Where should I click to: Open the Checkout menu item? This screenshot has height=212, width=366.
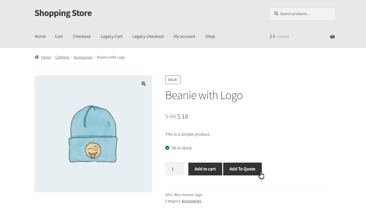pos(82,37)
